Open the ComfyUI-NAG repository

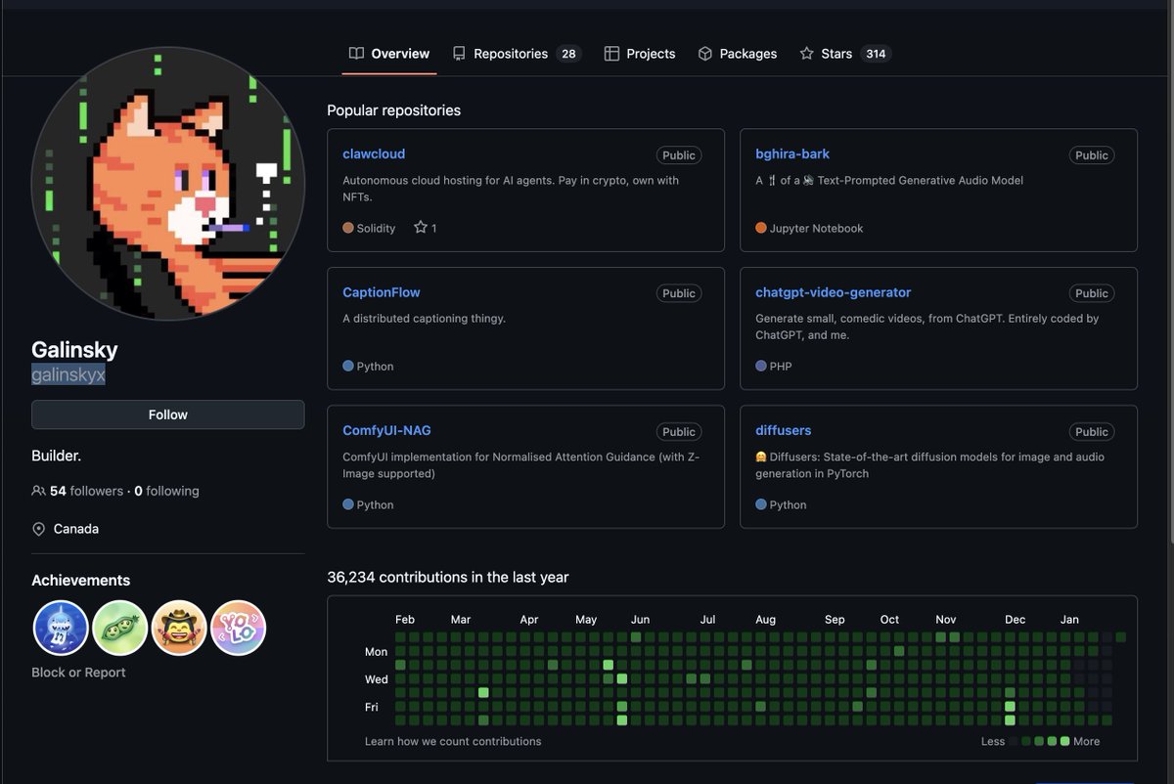coord(386,430)
